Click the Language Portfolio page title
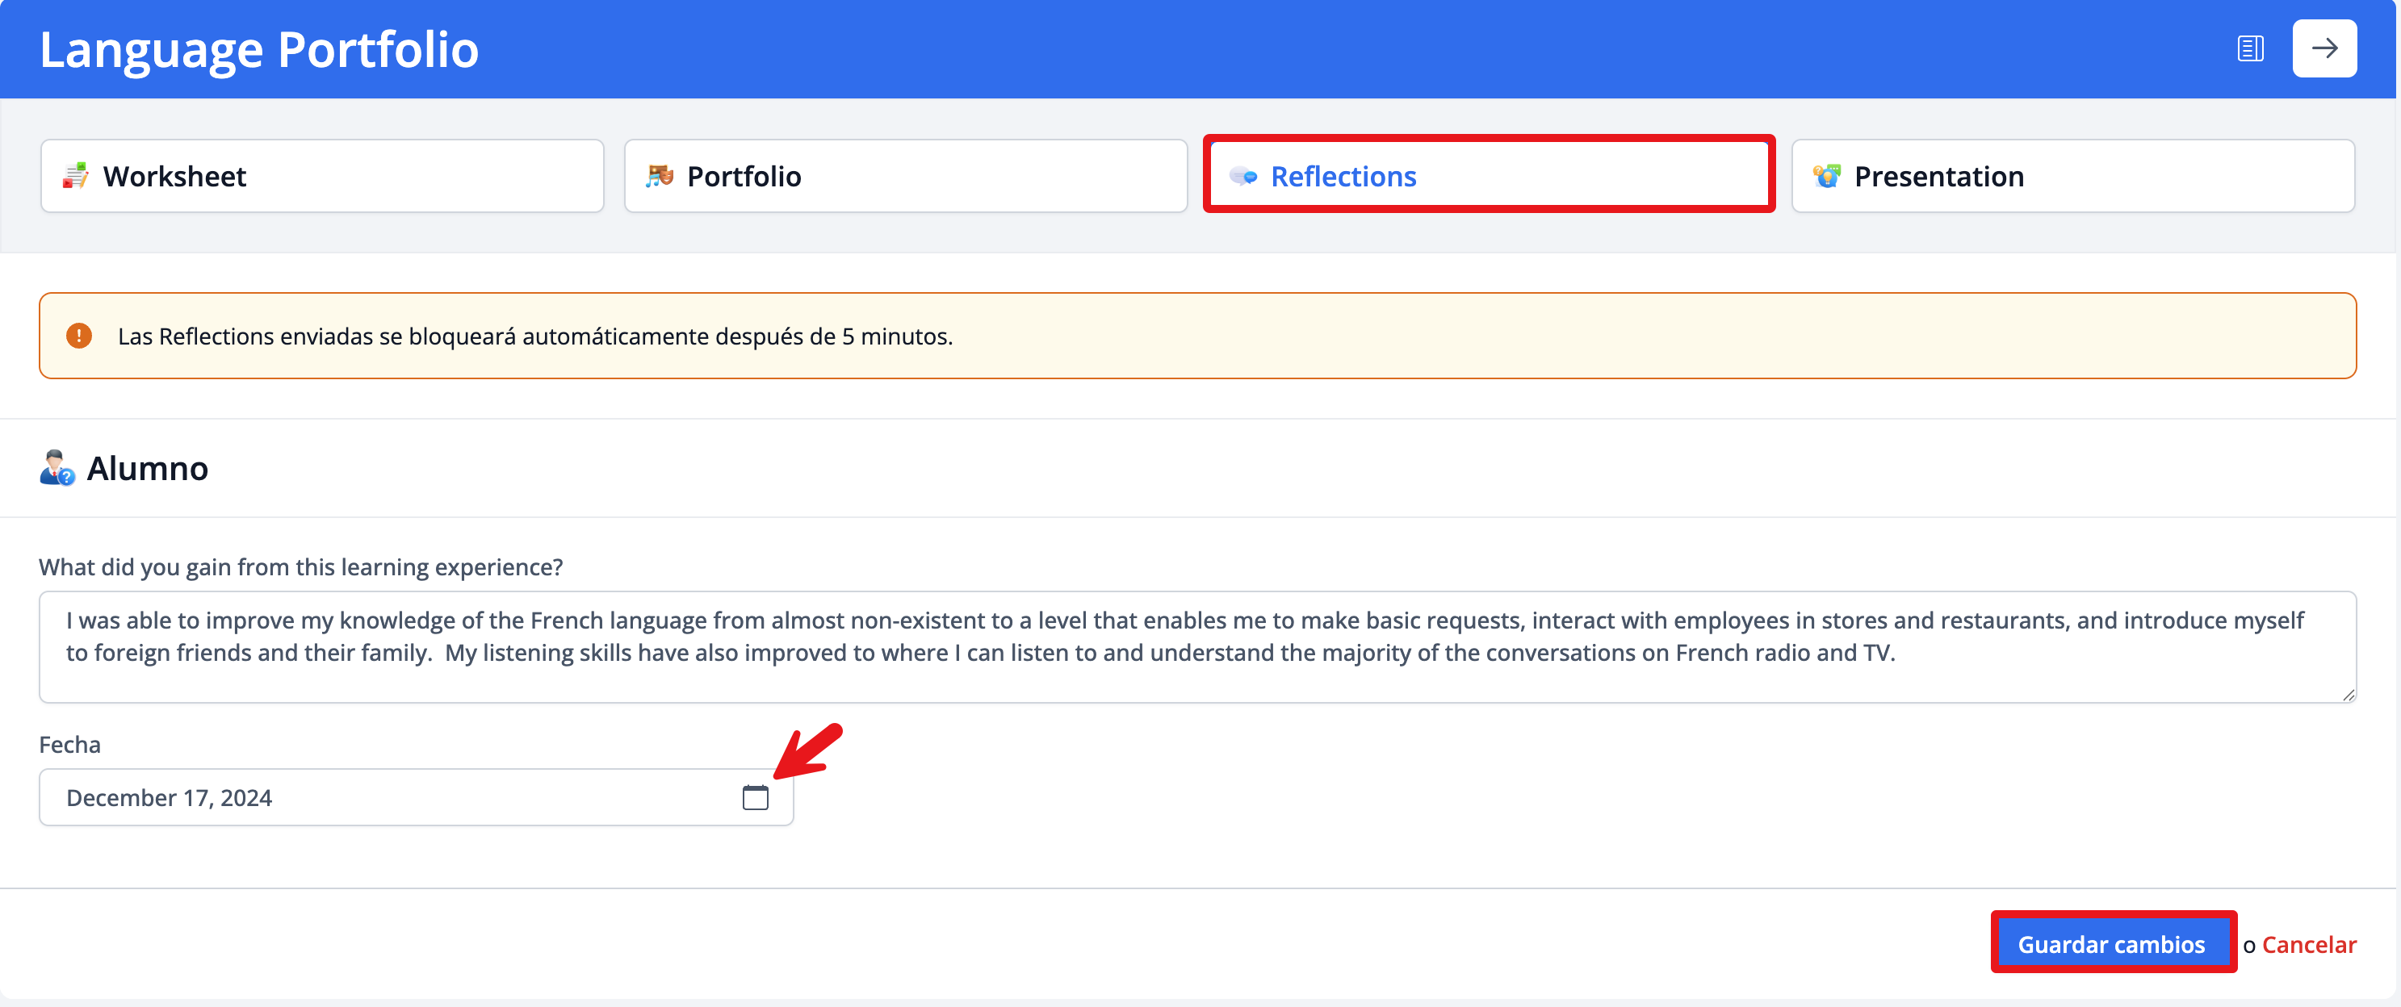This screenshot has width=2401, height=1007. coord(259,49)
